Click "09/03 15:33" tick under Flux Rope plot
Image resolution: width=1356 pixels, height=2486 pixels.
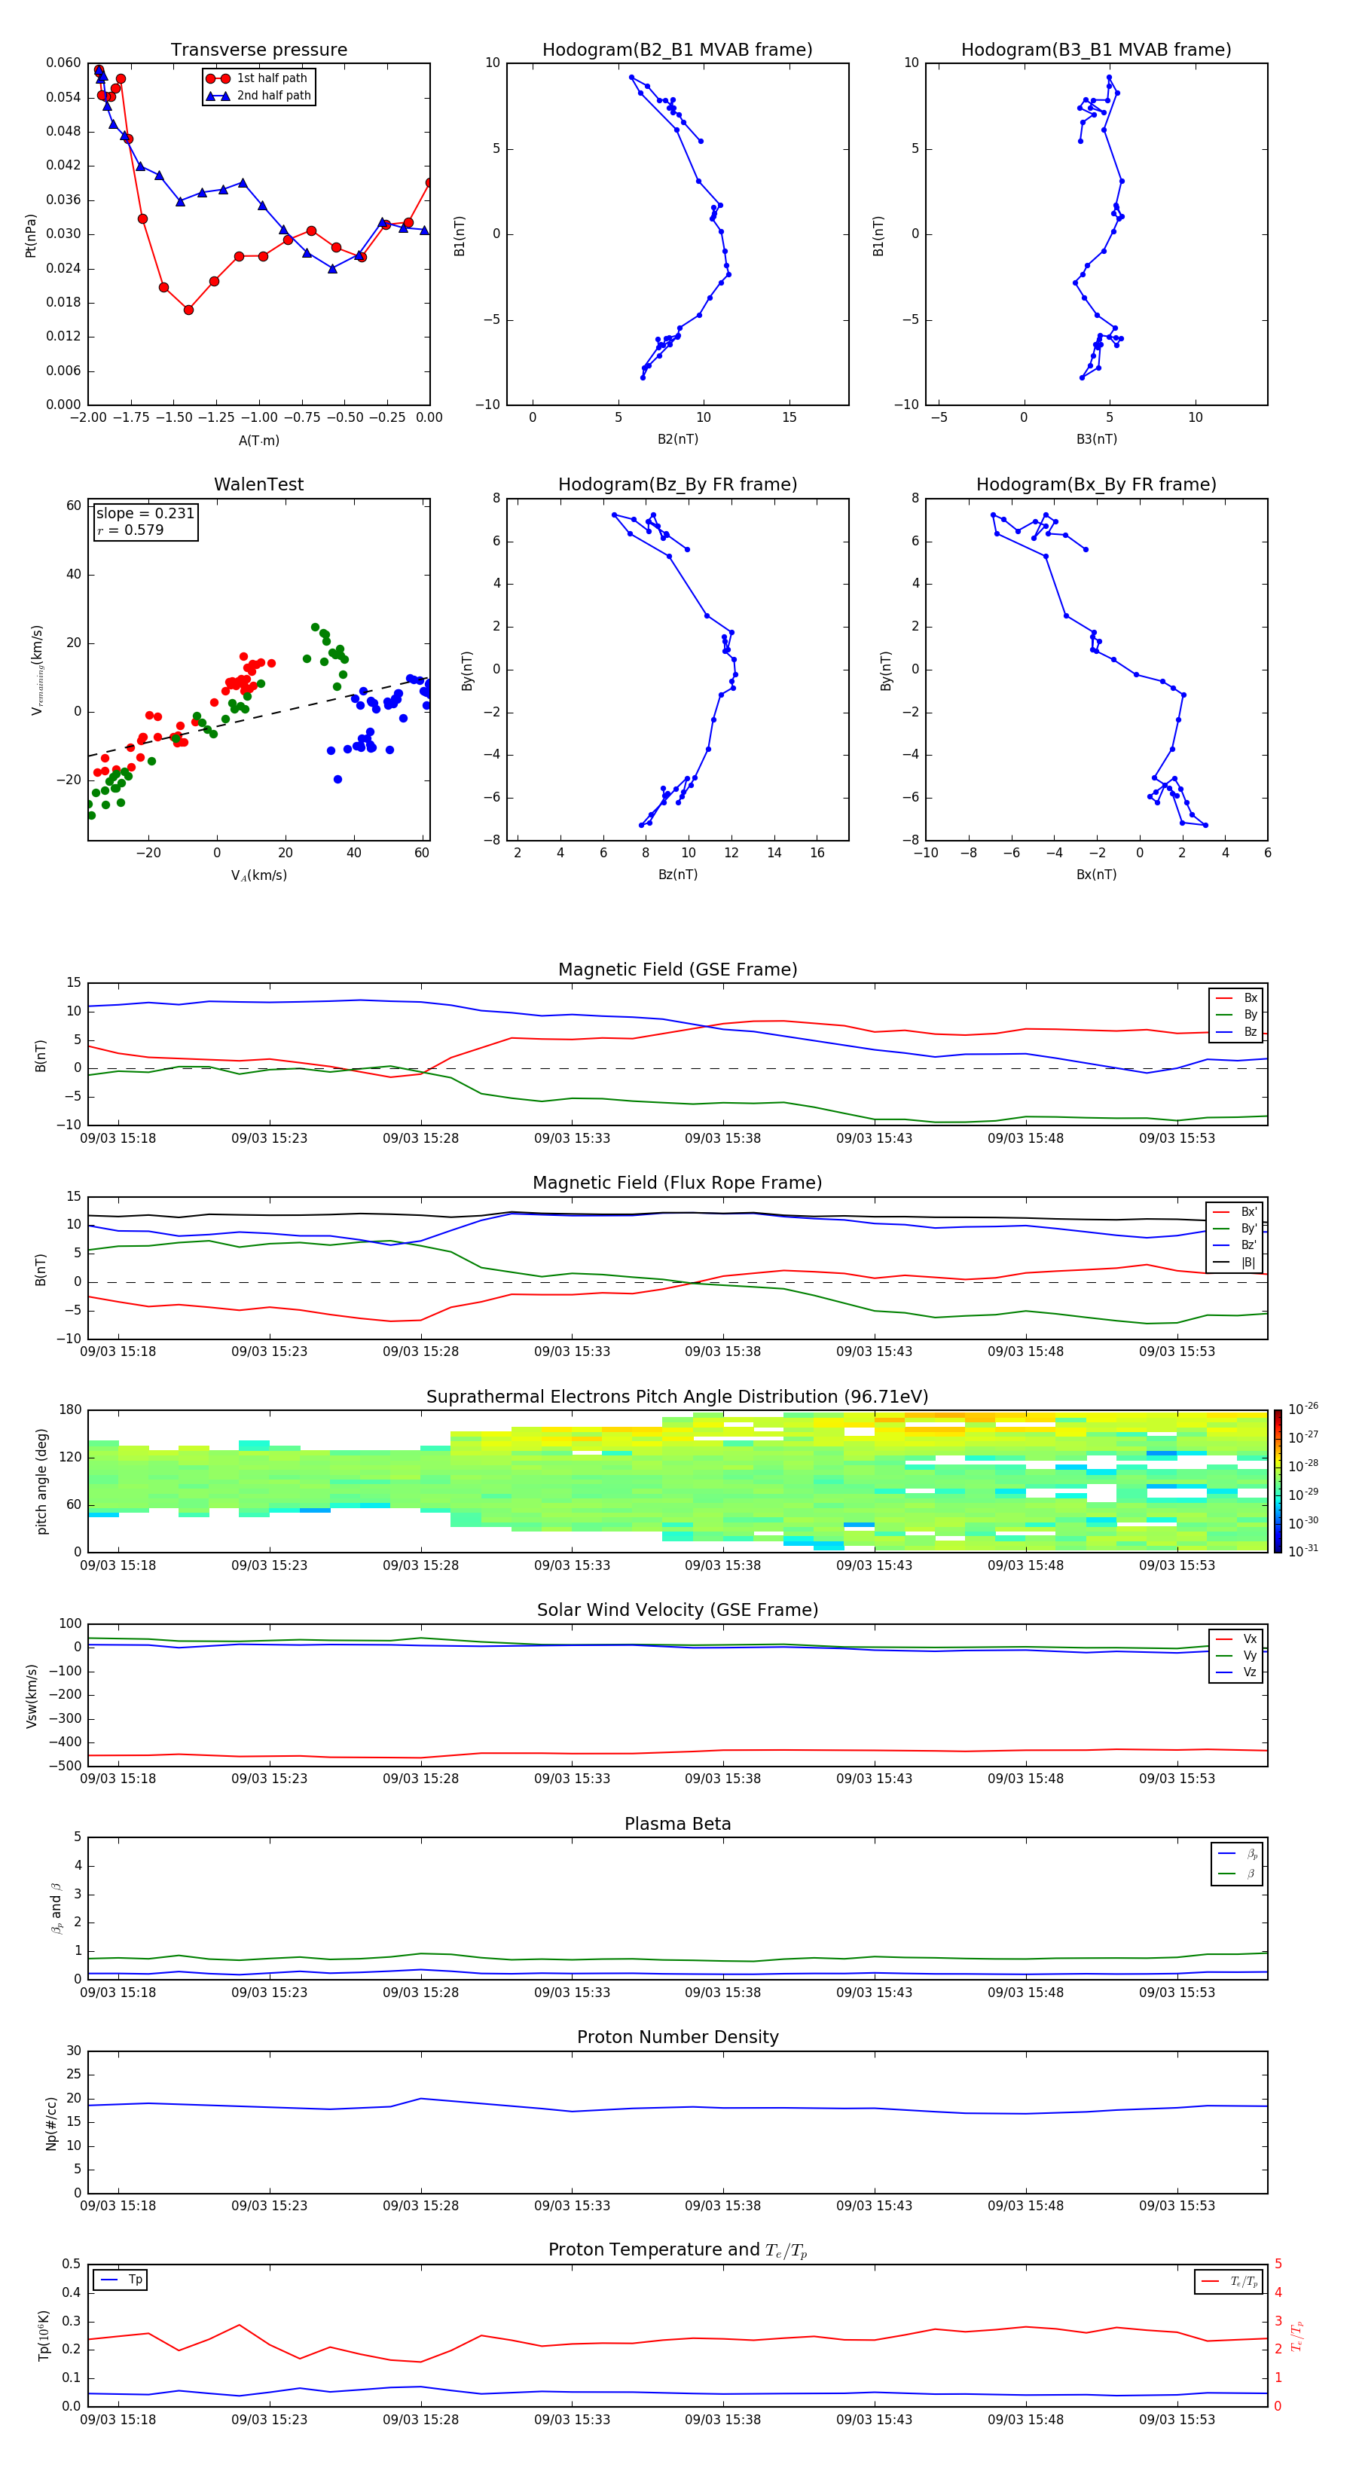tap(573, 1352)
